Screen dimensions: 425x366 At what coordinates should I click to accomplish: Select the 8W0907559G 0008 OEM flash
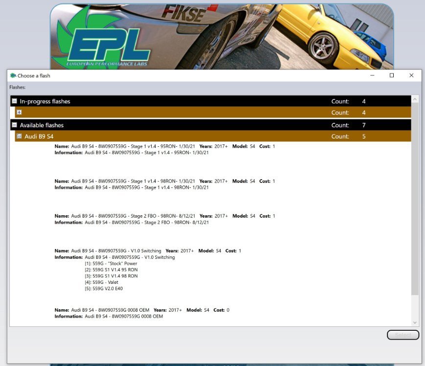[142, 313]
